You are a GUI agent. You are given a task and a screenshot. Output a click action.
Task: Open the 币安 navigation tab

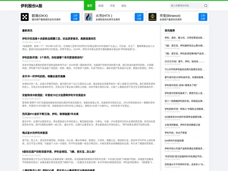[x=112, y=6]
